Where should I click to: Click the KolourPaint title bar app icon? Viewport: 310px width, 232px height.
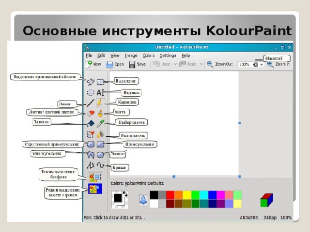87,47
